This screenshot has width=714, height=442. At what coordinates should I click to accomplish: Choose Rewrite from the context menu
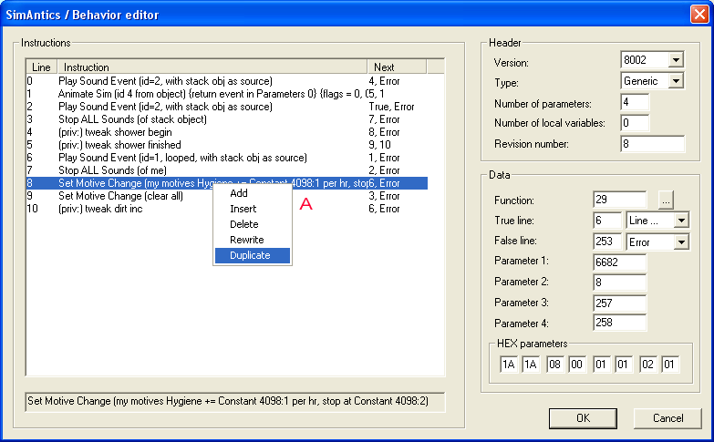point(253,240)
